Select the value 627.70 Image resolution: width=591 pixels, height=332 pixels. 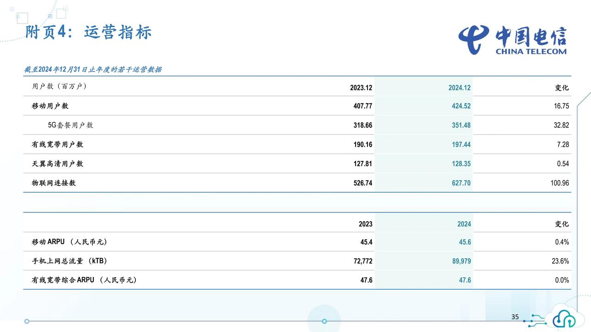(461, 183)
